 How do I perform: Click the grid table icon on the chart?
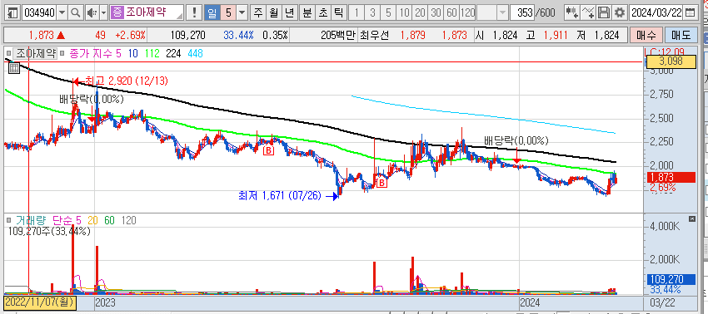14,68
